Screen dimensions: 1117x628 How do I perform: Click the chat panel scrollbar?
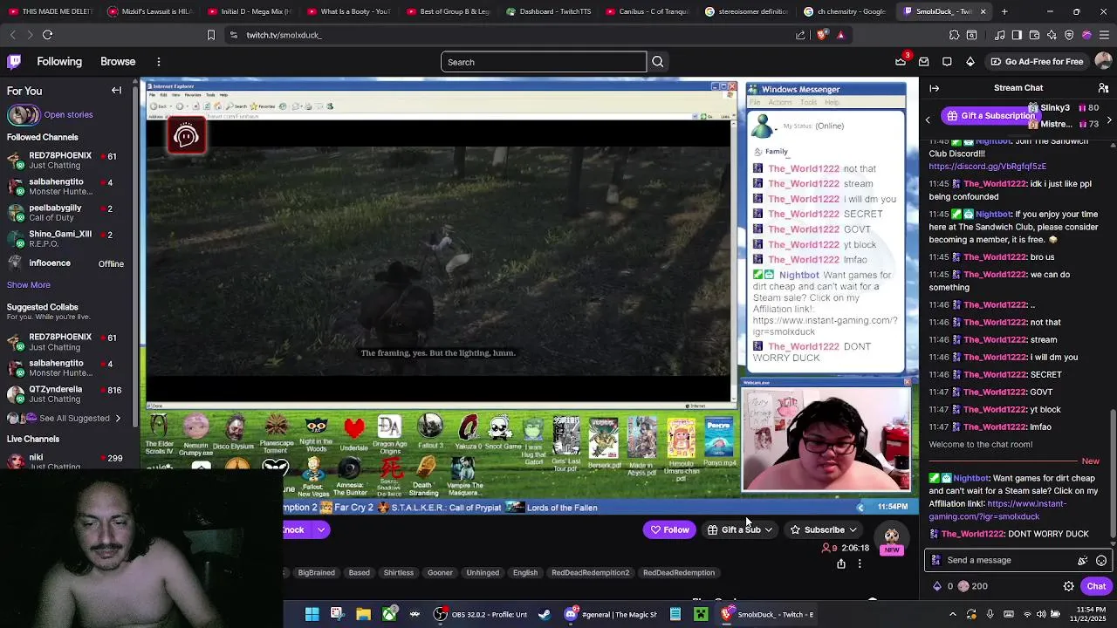click(1113, 475)
